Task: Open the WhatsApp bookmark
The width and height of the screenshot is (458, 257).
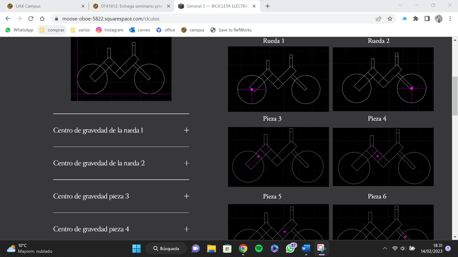Action: [19, 30]
